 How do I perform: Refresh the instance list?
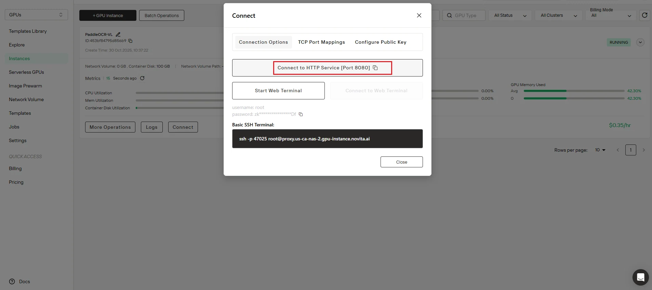point(644,15)
